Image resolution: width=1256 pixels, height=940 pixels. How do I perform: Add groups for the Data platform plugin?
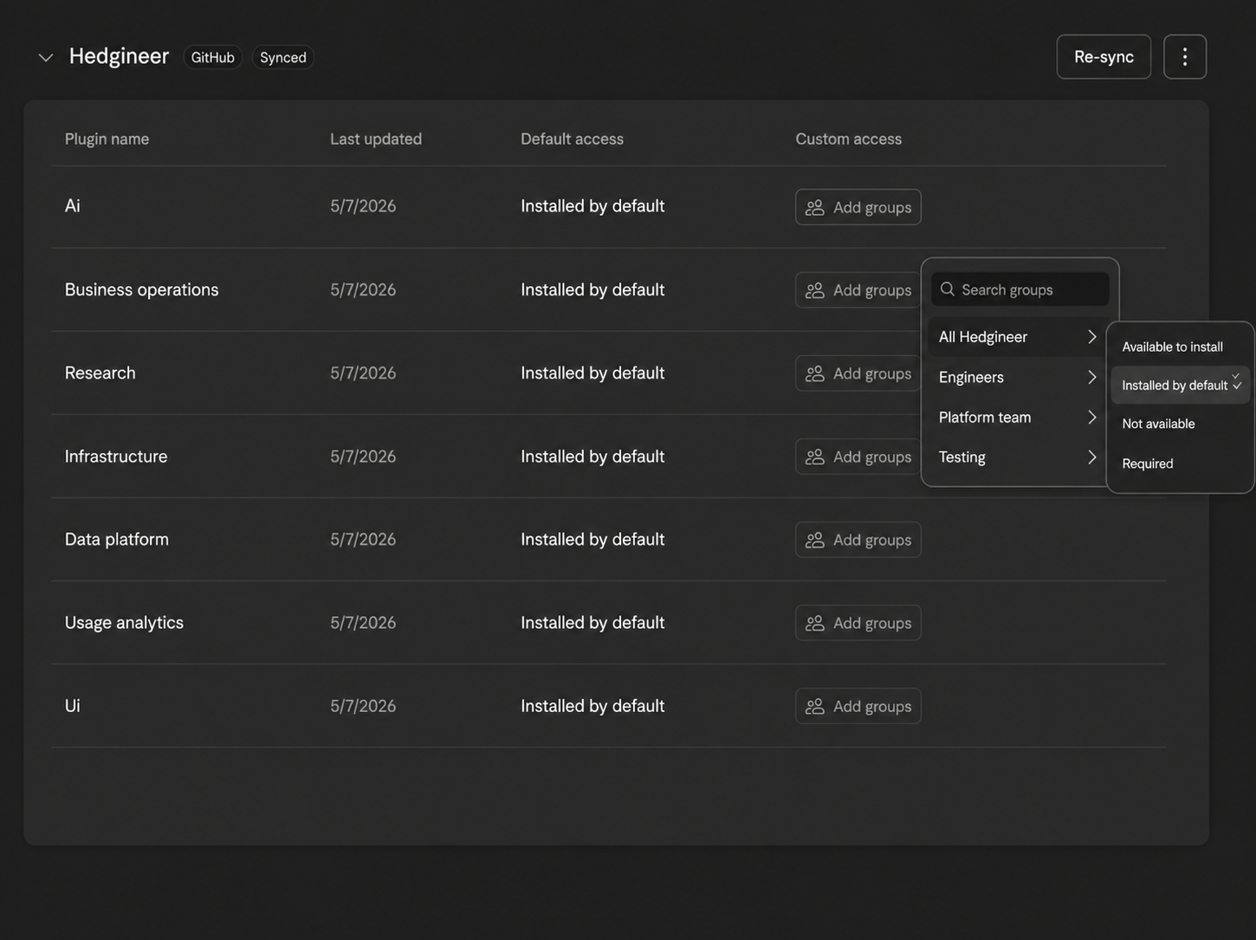point(858,540)
